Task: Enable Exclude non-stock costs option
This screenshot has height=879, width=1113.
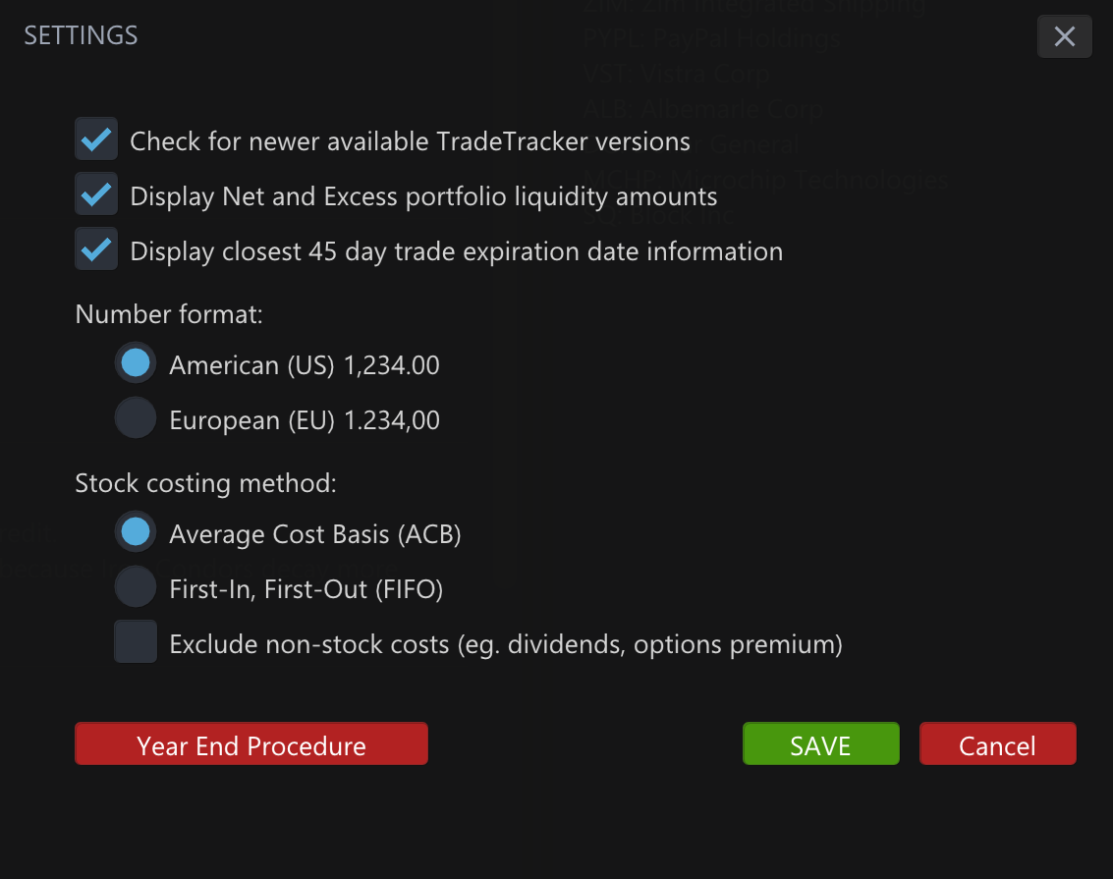Action: pos(135,641)
